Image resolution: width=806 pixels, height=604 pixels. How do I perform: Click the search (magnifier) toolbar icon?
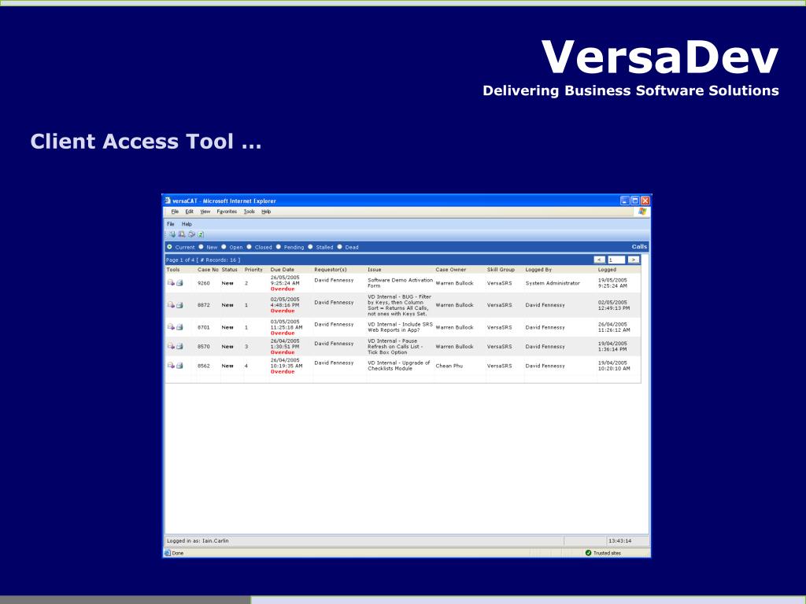click(x=182, y=234)
